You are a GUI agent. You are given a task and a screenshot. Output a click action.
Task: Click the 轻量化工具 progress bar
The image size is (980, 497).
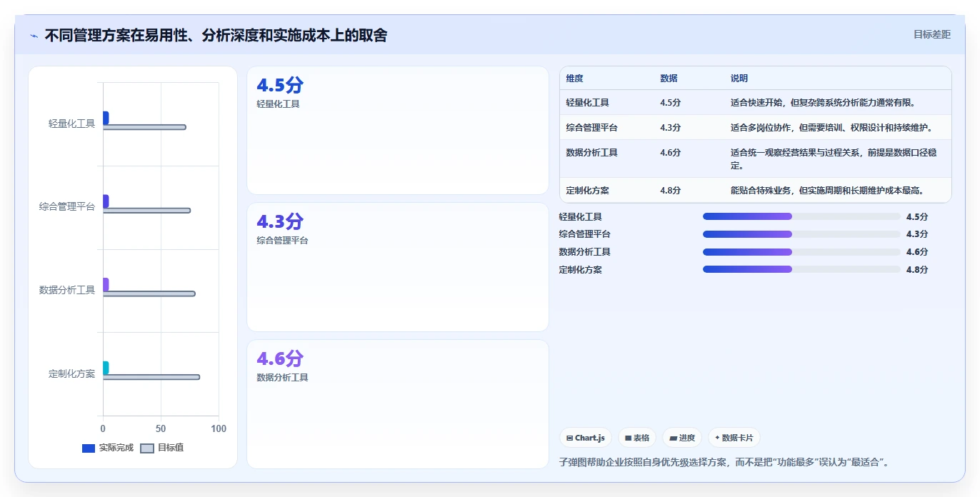(x=801, y=216)
